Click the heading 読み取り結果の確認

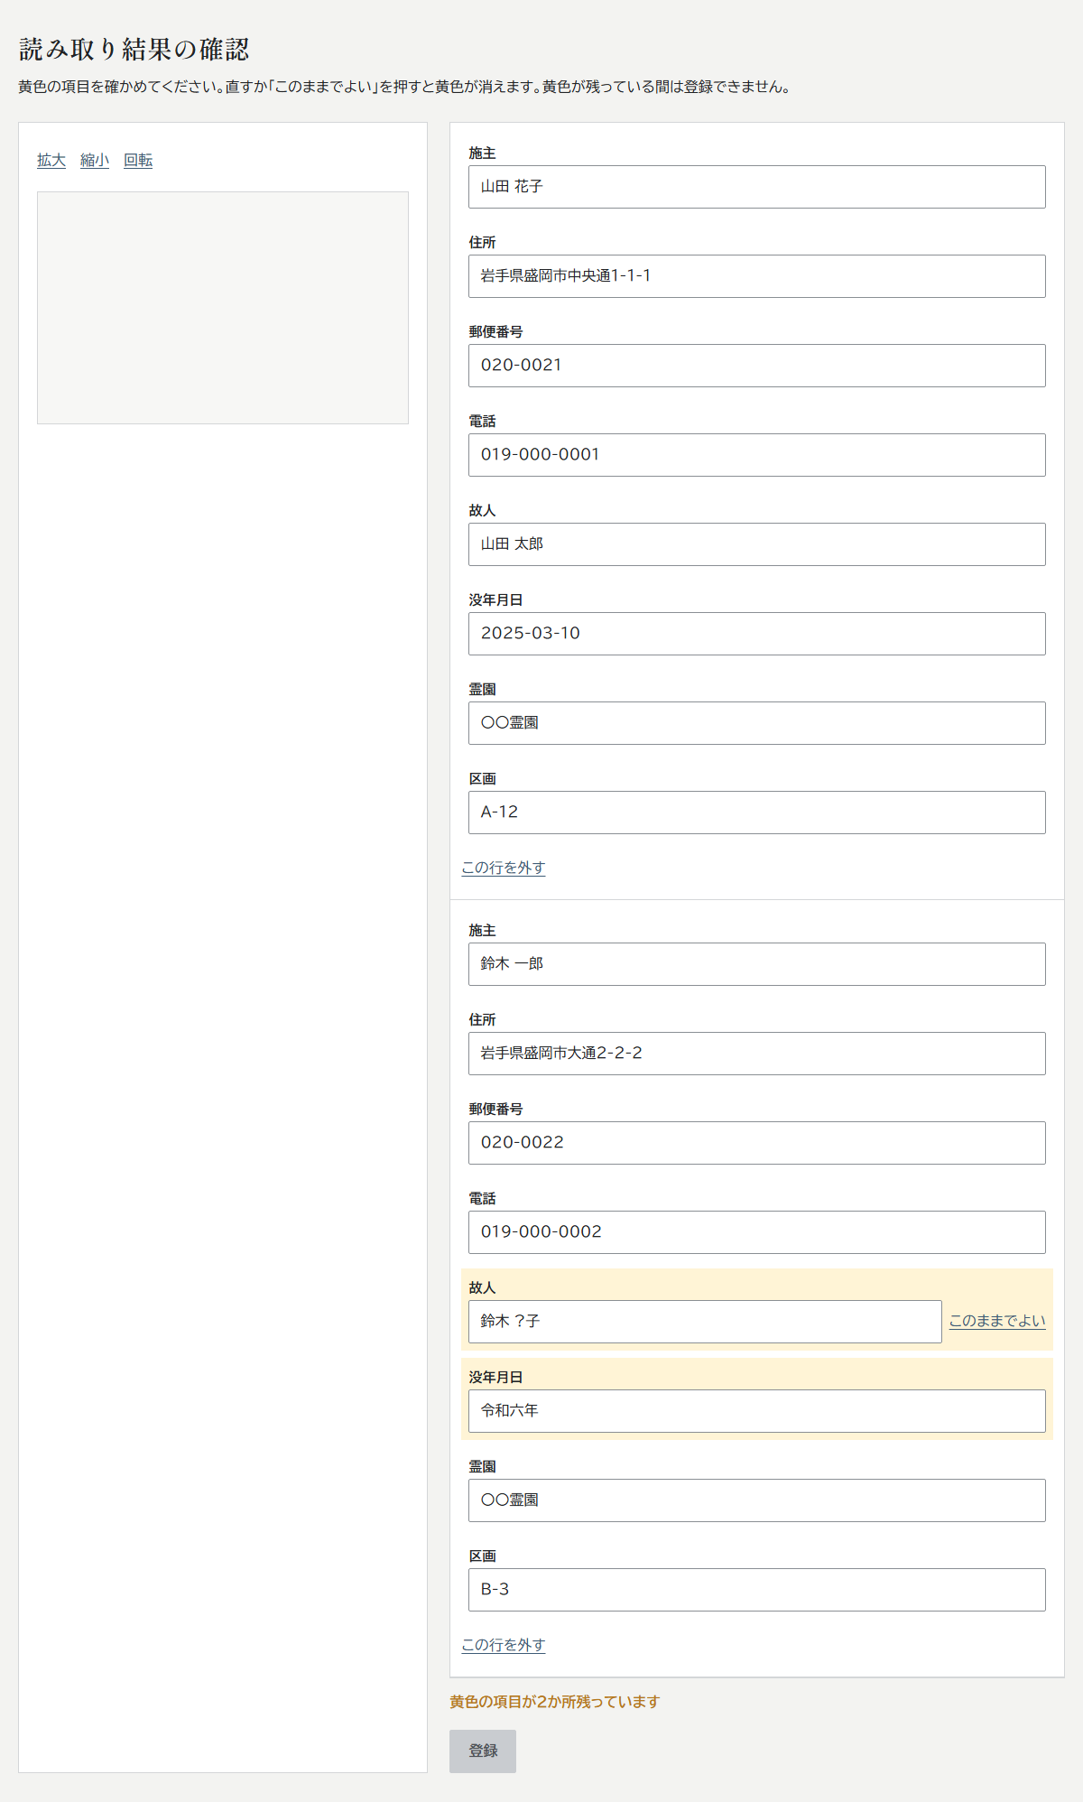tap(134, 50)
